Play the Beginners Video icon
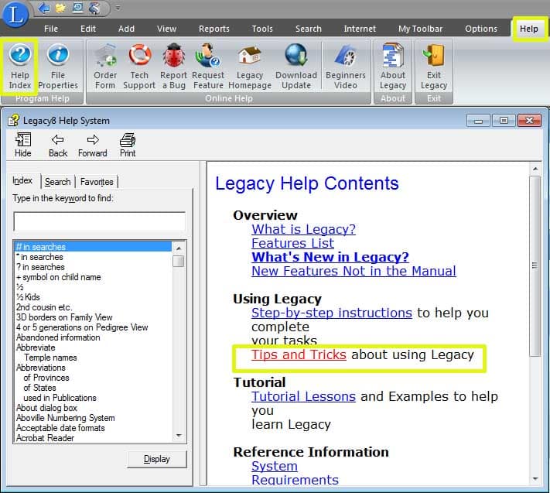Image resolution: width=550 pixels, height=493 pixels. (346, 66)
